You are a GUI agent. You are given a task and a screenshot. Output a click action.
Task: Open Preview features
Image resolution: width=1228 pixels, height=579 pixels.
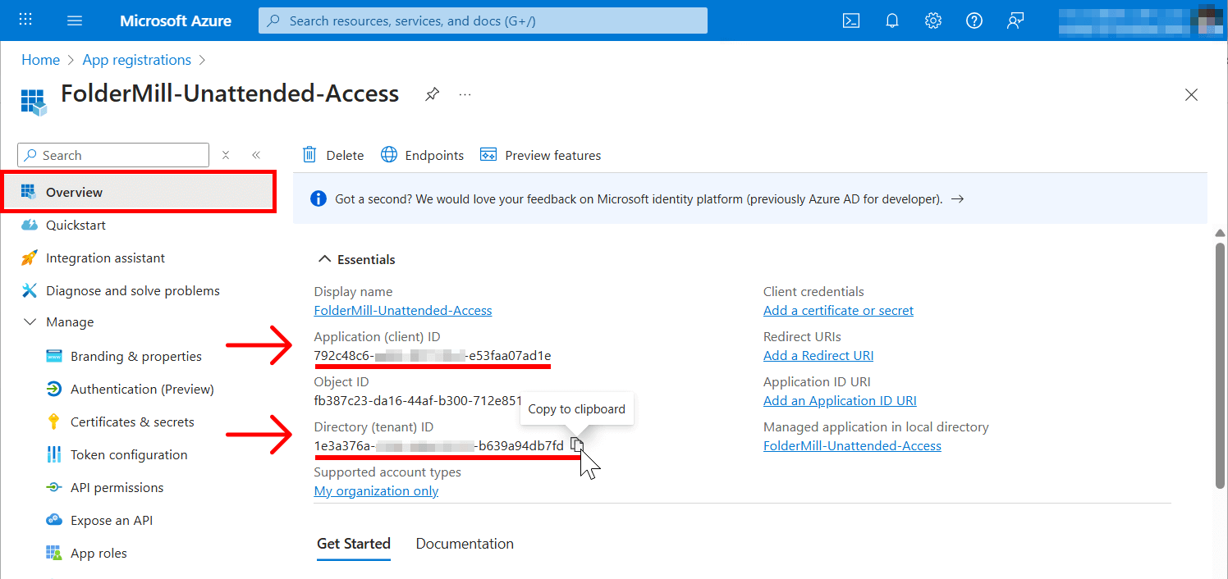click(x=540, y=154)
